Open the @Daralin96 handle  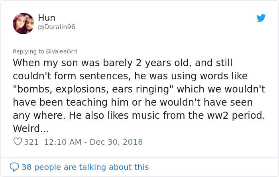[56, 27]
